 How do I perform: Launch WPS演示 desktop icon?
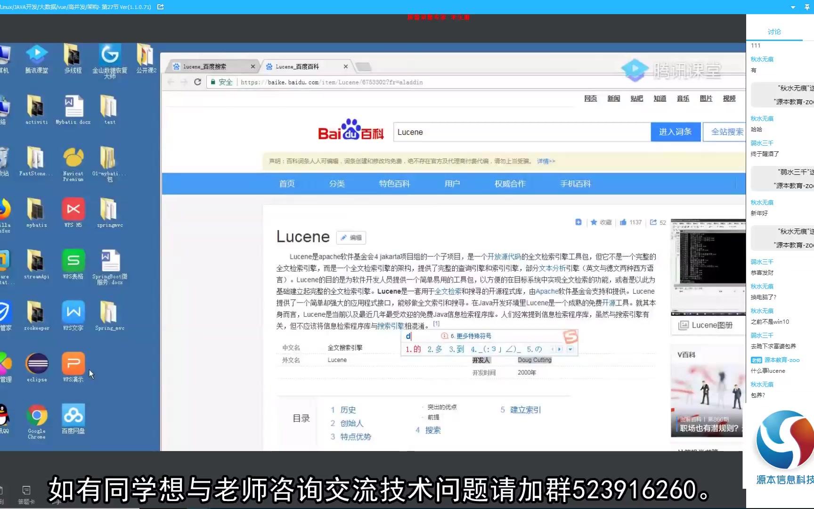(73, 367)
